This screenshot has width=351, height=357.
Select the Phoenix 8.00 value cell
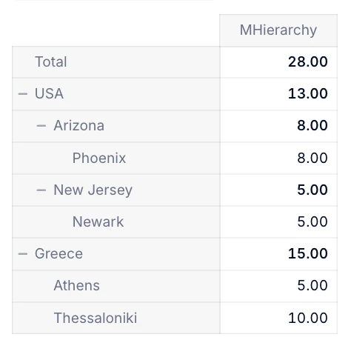click(278, 159)
